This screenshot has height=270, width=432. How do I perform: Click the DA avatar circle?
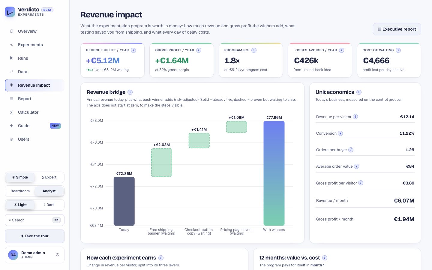click(x=13, y=255)
